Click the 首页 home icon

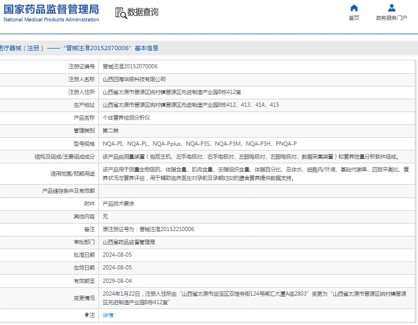point(354,8)
